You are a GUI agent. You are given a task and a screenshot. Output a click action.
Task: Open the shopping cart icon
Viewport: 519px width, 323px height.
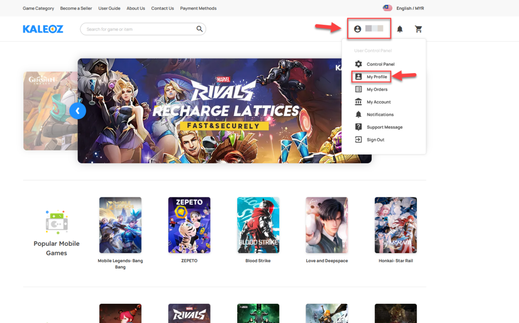tap(418, 29)
